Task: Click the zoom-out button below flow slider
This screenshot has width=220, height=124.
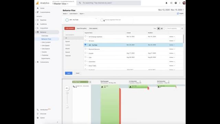Action: (67, 107)
